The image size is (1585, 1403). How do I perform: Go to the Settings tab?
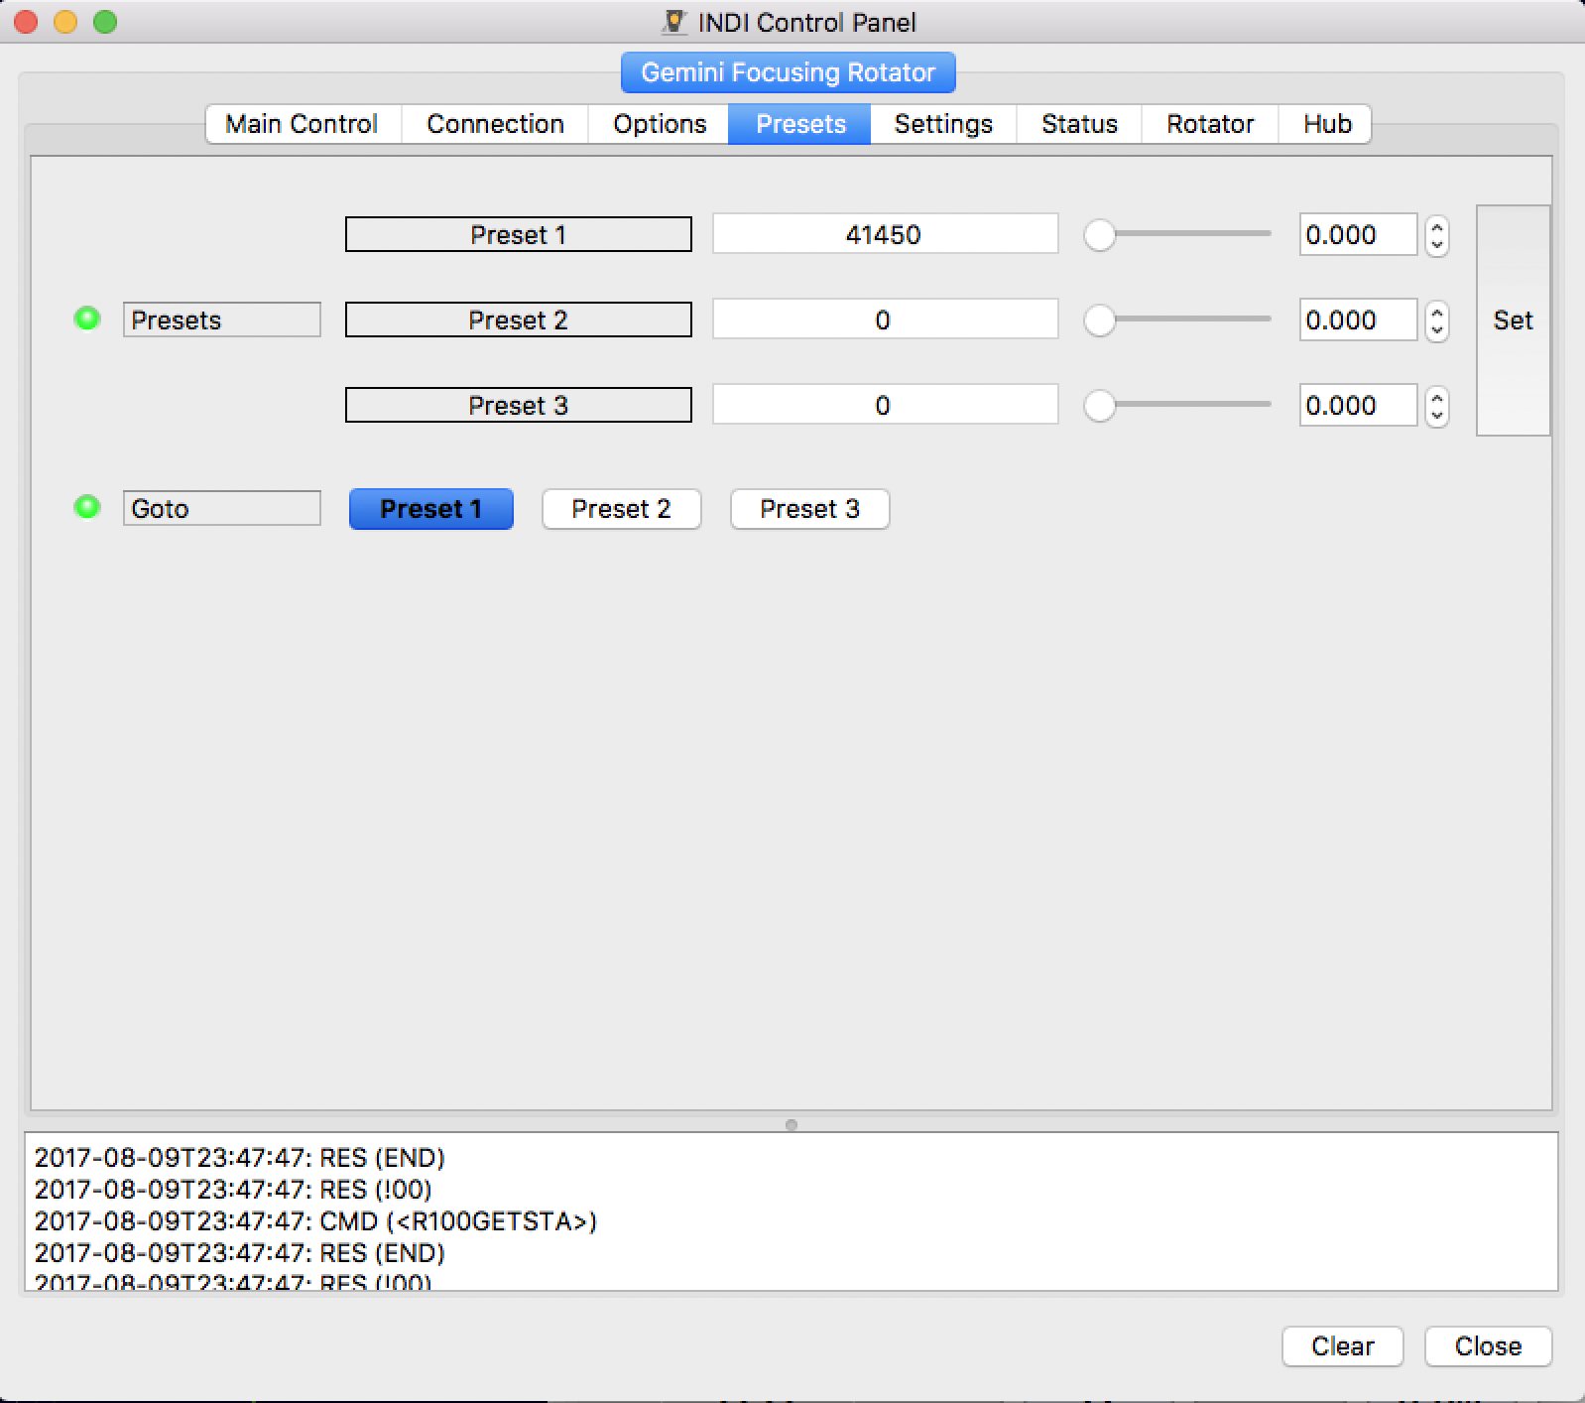(x=943, y=124)
